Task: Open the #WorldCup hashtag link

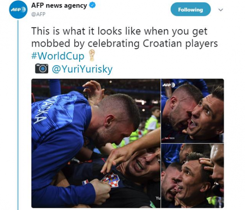Action: 58,56
